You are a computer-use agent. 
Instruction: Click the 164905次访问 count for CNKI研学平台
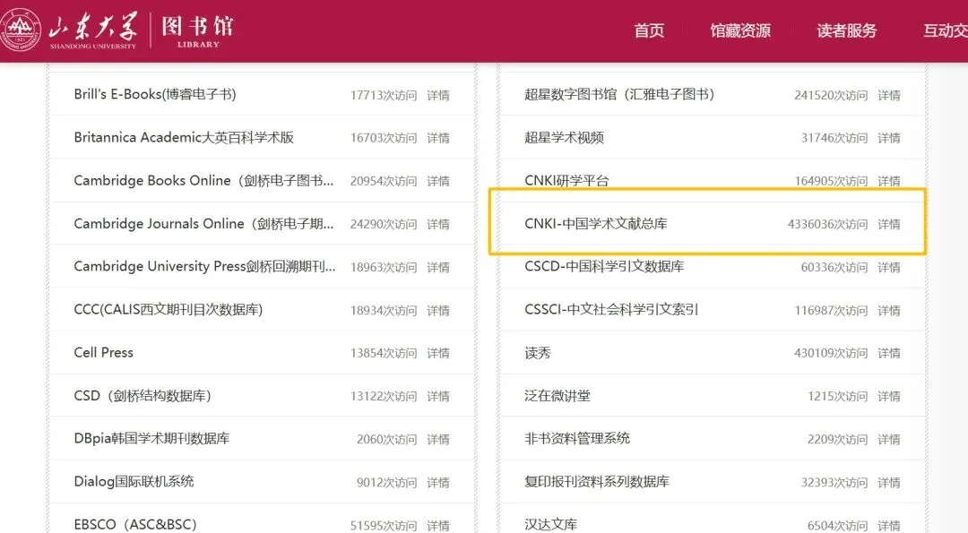[831, 181]
